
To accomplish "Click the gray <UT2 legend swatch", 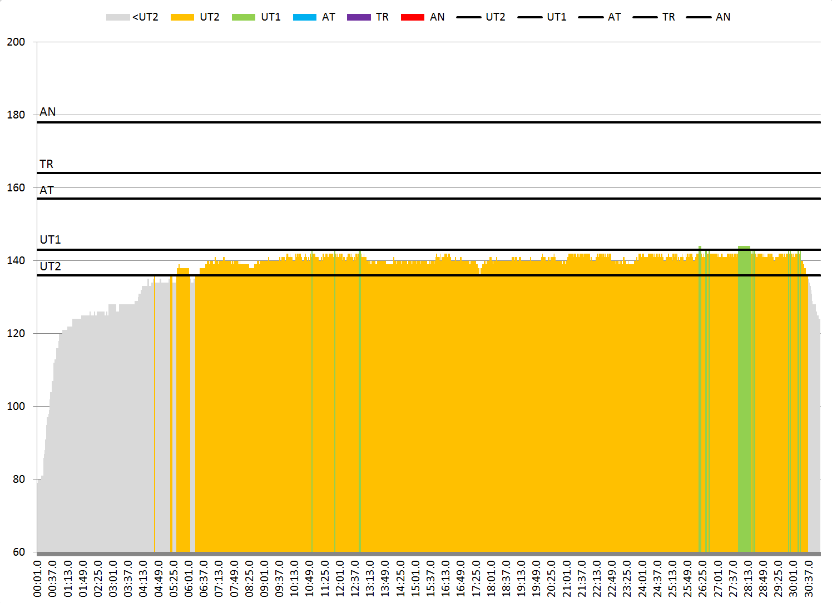I will point(117,17).
